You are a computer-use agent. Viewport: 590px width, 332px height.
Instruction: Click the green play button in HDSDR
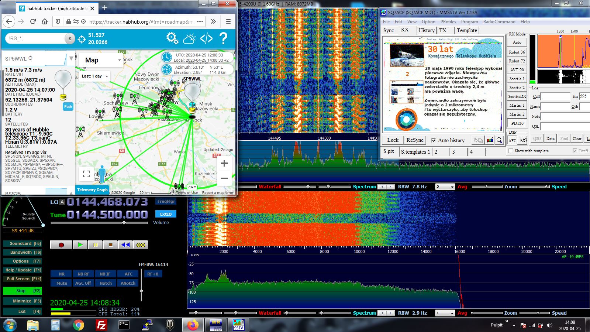click(80, 245)
